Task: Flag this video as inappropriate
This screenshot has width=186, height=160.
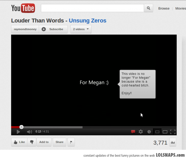Action: [71, 142]
